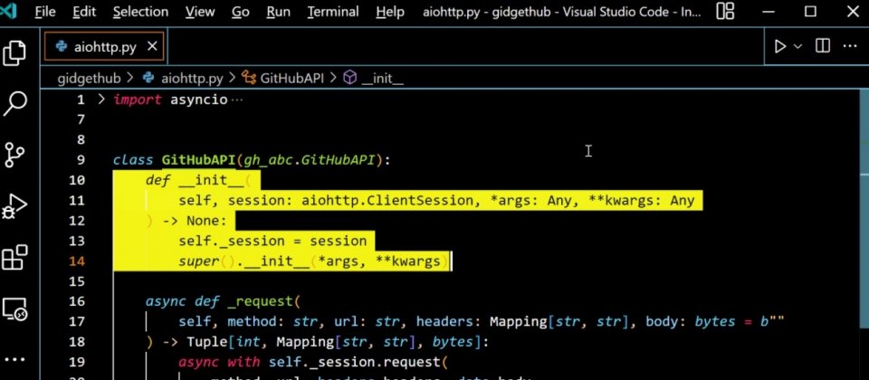Screen dimensions: 869x380
Task: Open the Search view in activity bar
Action: (15, 103)
